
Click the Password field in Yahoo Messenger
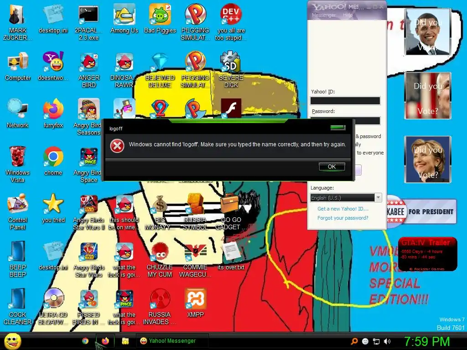click(x=345, y=120)
